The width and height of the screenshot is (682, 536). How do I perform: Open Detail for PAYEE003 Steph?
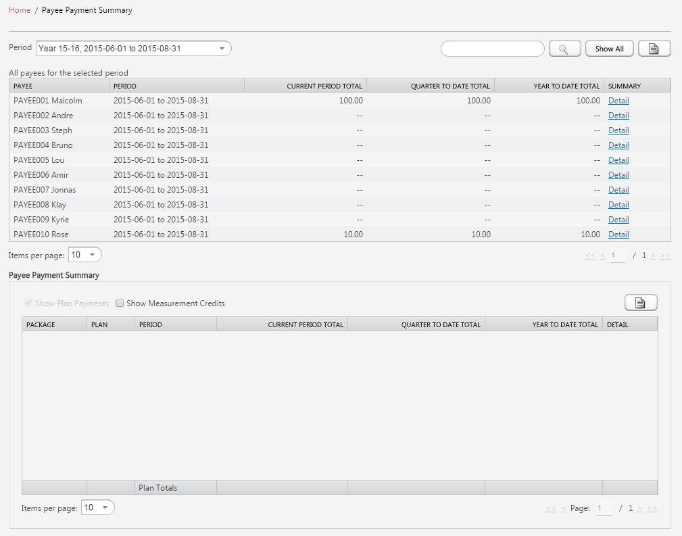coord(618,130)
